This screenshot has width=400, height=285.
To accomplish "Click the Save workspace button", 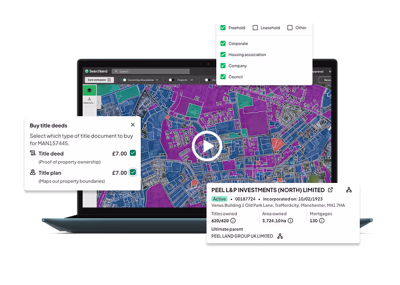I will click(99, 80).
